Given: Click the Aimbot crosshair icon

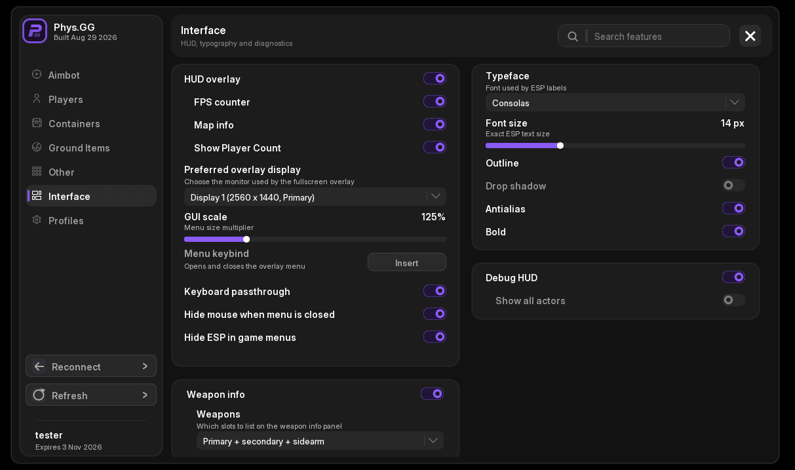Looking at the screenshot, I should (37, 75).
